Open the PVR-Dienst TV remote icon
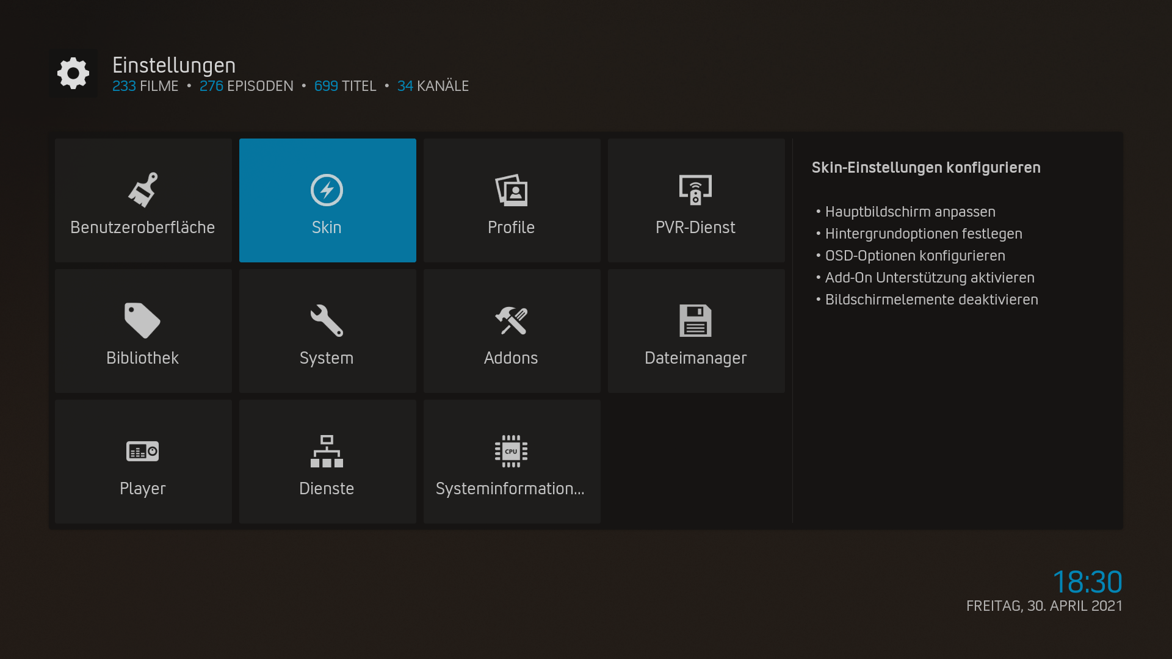Screen dimensions: 1172x659 tap(695, 190)
